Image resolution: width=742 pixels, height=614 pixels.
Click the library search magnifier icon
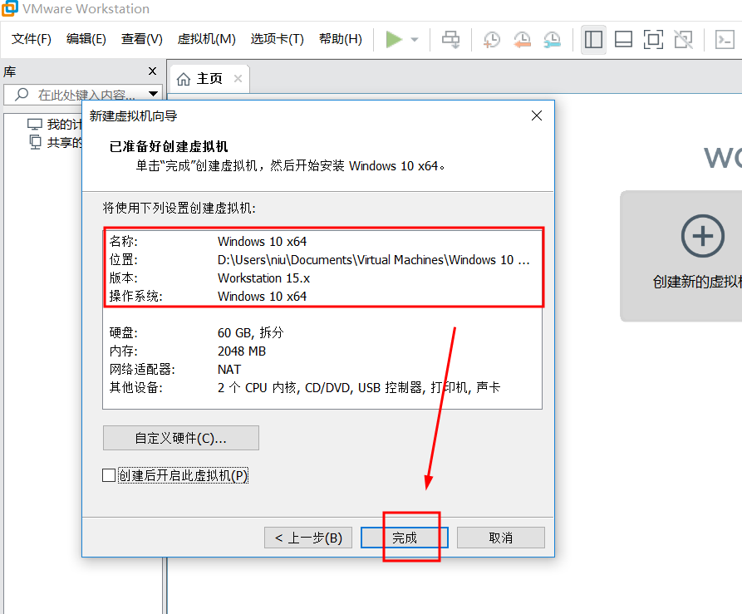(x=22, y=94)
